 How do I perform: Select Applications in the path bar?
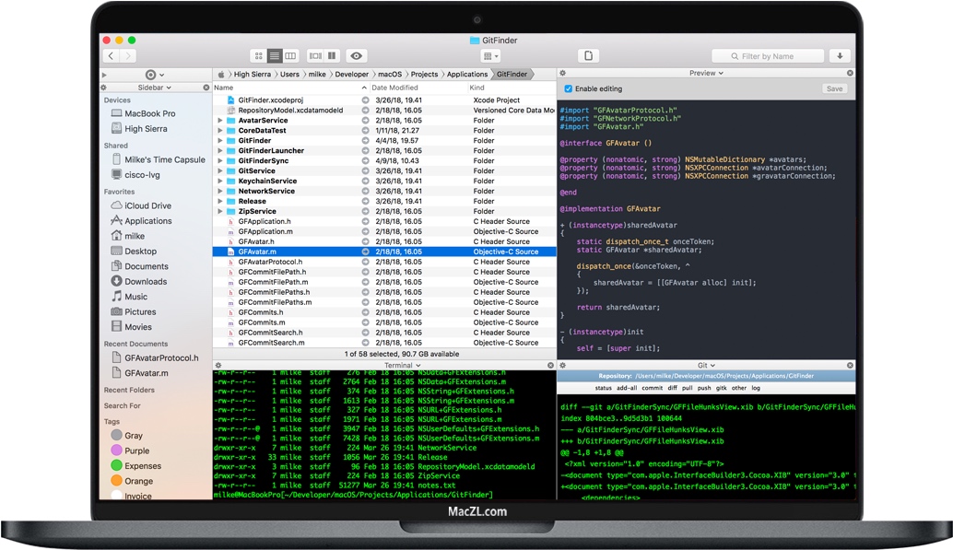467,74
